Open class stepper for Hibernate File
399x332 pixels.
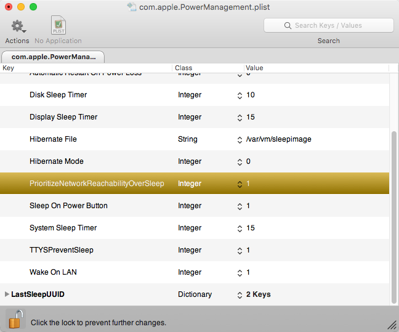pos(240,140)
